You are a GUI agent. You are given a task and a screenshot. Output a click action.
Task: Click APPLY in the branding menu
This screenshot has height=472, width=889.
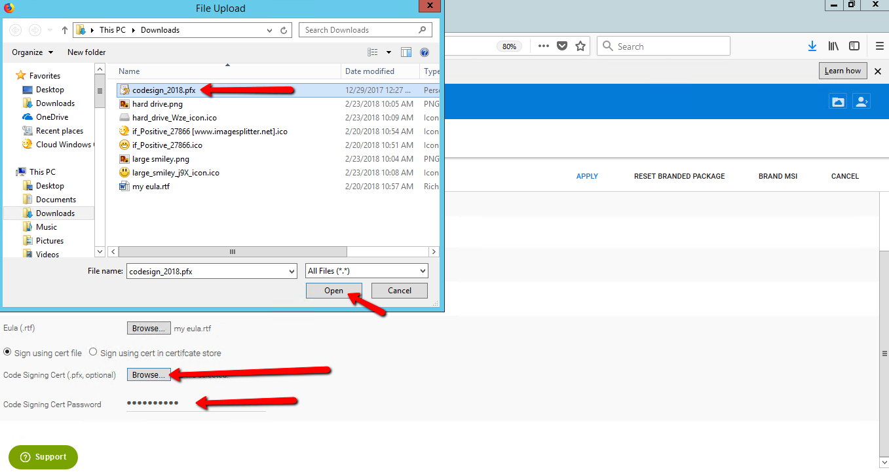pyautogui.click(x=587, y=176)
